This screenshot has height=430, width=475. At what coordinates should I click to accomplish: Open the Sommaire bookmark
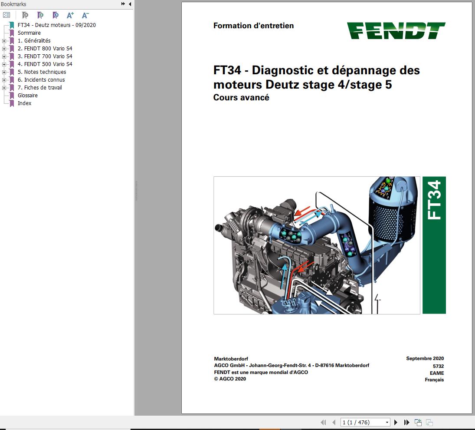coord(29,33)
